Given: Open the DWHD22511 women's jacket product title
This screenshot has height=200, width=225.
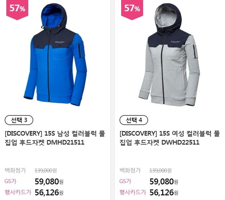Looking at the screenshot, I should click(x=170, y=138).
